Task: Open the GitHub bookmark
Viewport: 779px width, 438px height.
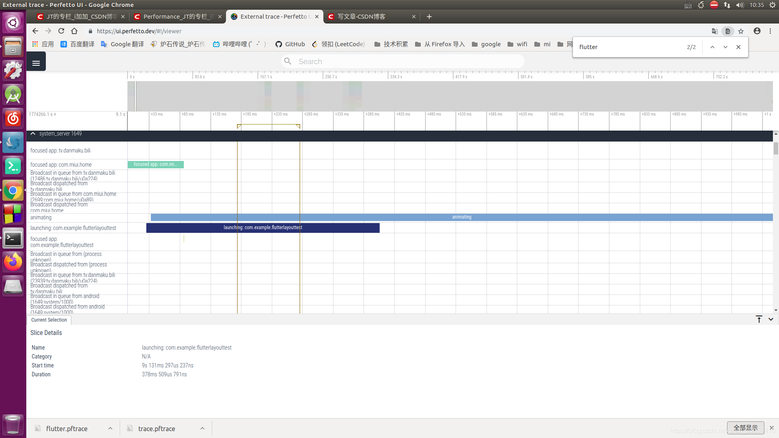Action: click(290, 44)
